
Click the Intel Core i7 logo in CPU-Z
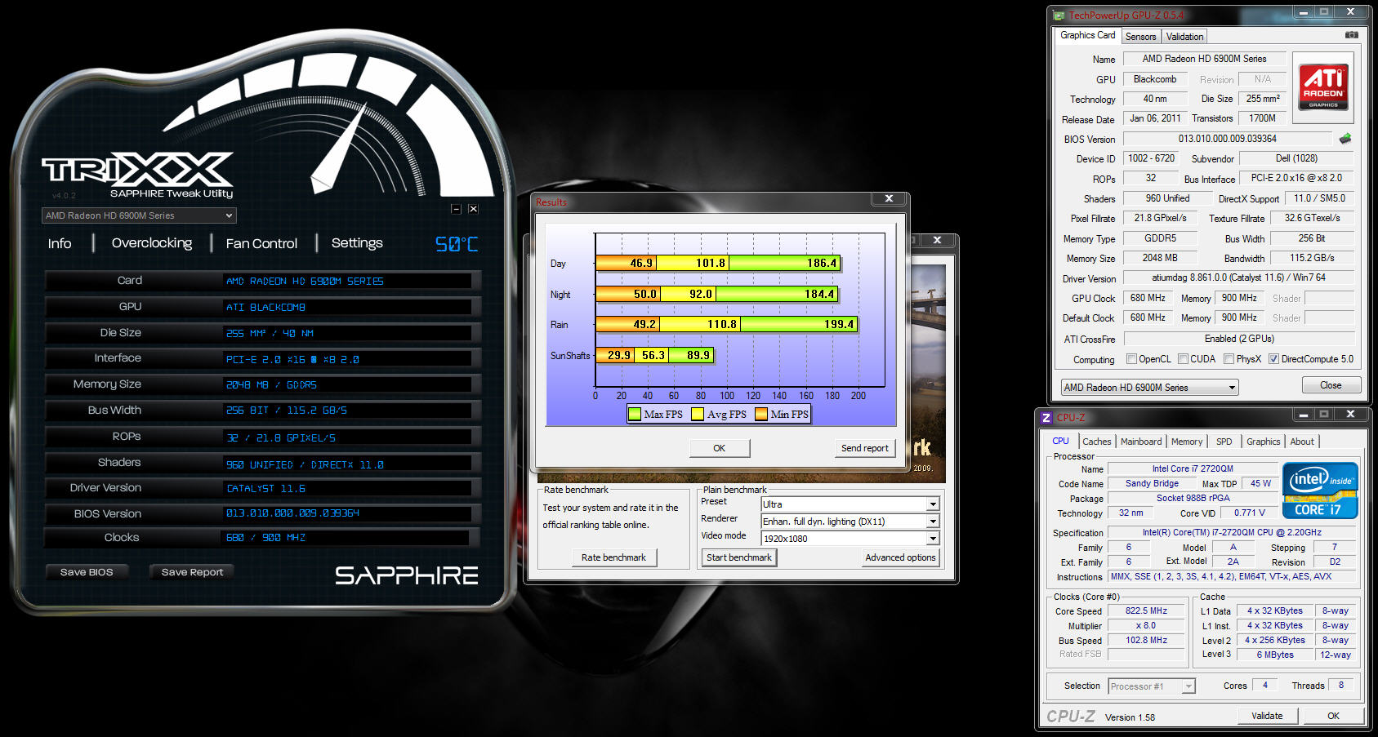coord(1320,491)
